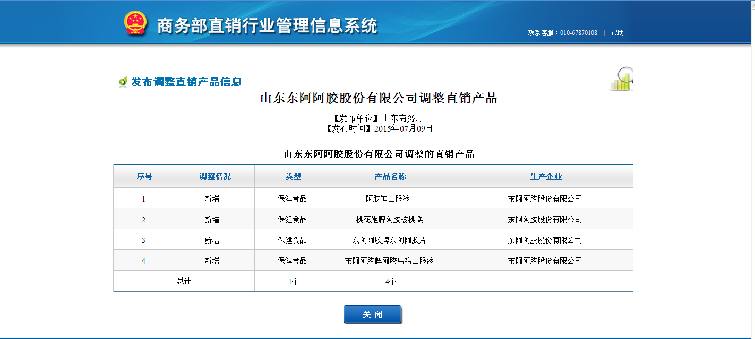Select the 调整情况 column header
Viewport: 755px width, 339px height.
[215, 177]
